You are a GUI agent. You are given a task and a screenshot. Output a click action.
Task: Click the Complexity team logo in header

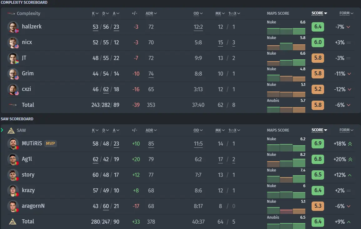[x=11, y=13]
